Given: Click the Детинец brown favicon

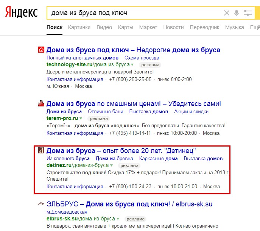Looking at the screenshot, I should pyautogui.click(x=41, y=150).
